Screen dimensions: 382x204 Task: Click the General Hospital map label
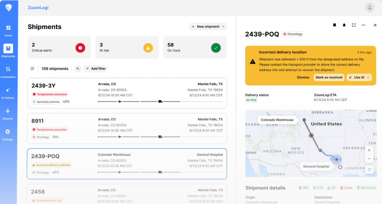316,167
